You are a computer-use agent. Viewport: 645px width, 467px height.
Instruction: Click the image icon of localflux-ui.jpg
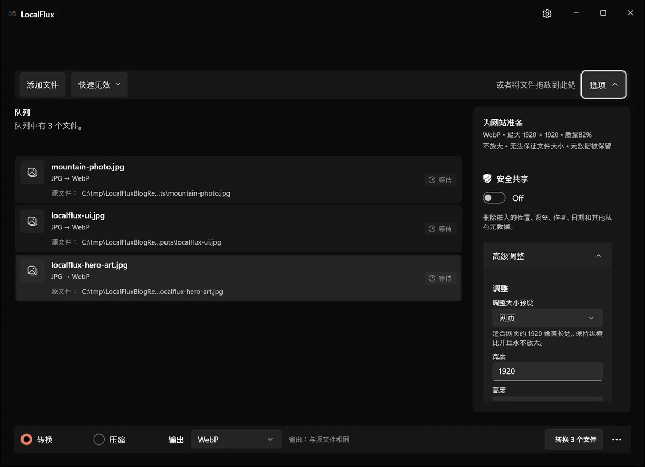(x=32, y=221)
